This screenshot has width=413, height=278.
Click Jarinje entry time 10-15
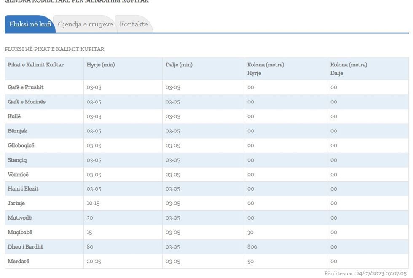93,204
